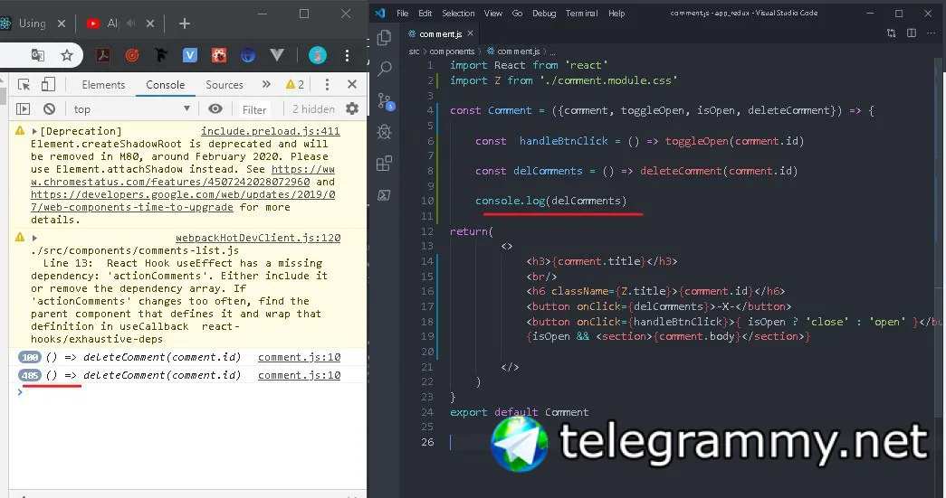Open the 'top' JavaScript context dropdown
The height and width of the screenshot is (498, 946).
(x=131, y=109)
